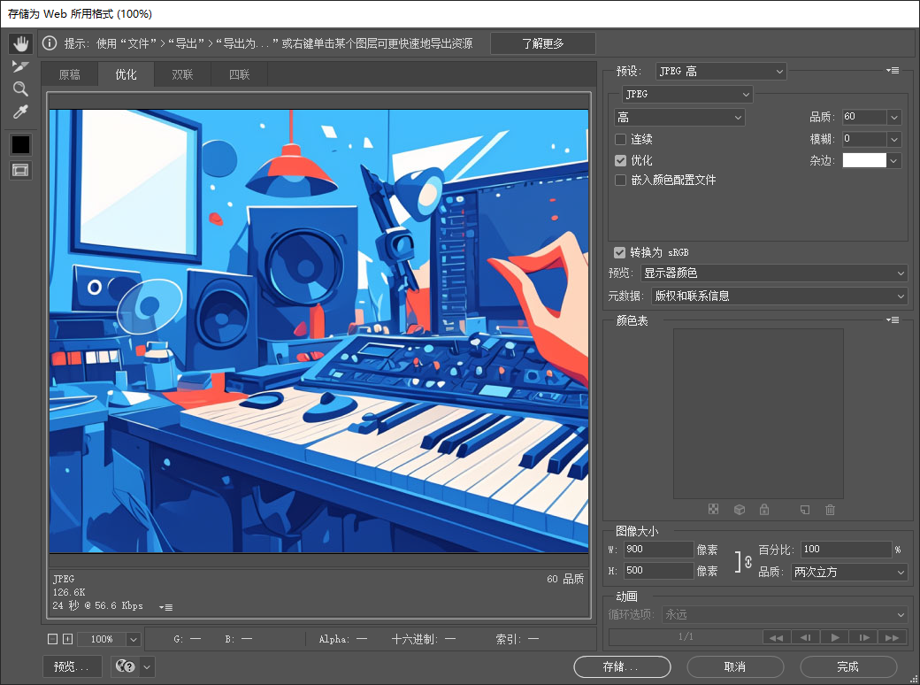Switch to the 四联 (4-Up) tab
This screenshot has width=920, height=685.
238,74
